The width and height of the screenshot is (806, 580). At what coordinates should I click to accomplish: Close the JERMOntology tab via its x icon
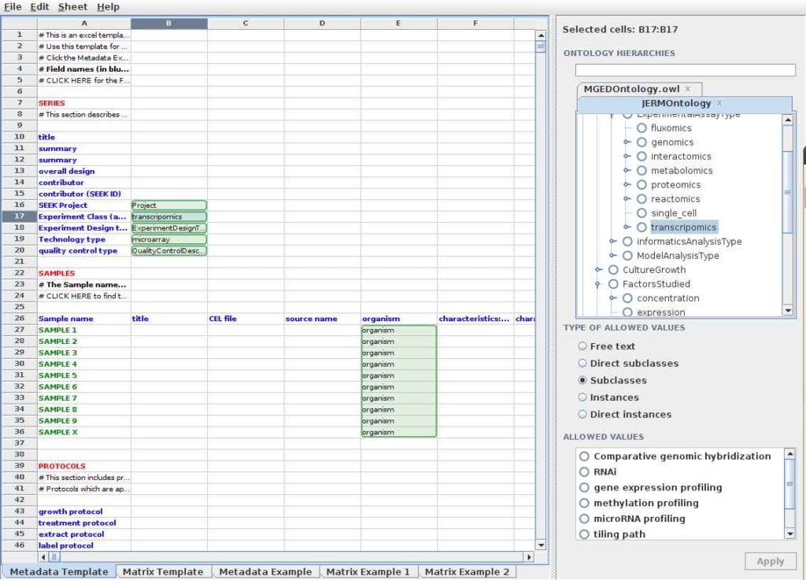coord(719,103)
